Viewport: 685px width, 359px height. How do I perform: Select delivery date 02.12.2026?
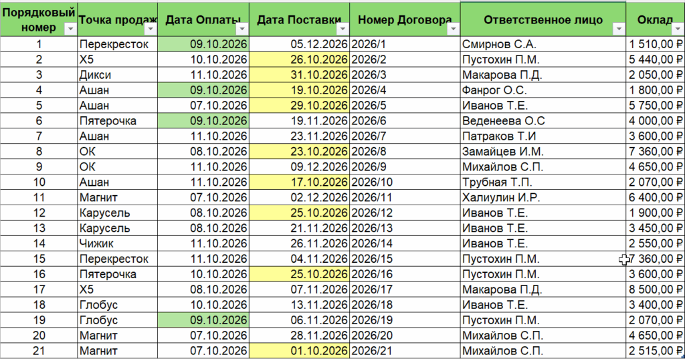coord(300,197)
